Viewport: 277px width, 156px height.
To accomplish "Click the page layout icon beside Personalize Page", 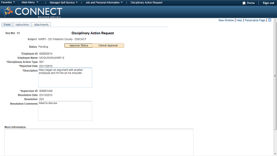I will [x=270, y=20].
